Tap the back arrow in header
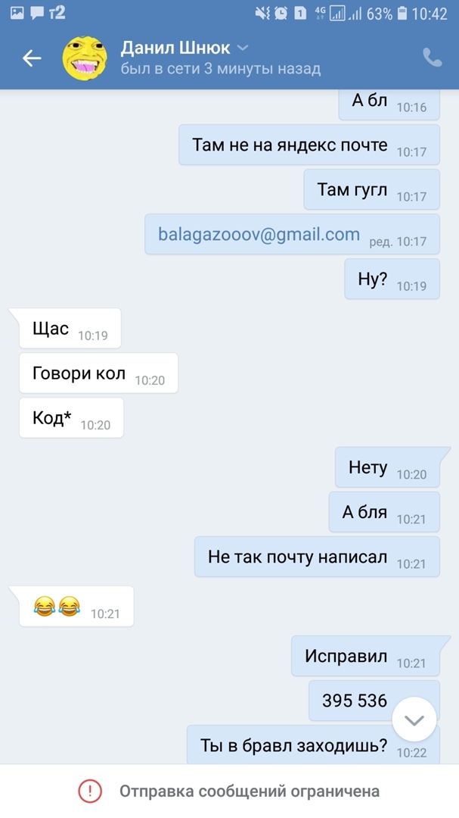The height and width of the screenshot is (818, 459). coord(31,58)
